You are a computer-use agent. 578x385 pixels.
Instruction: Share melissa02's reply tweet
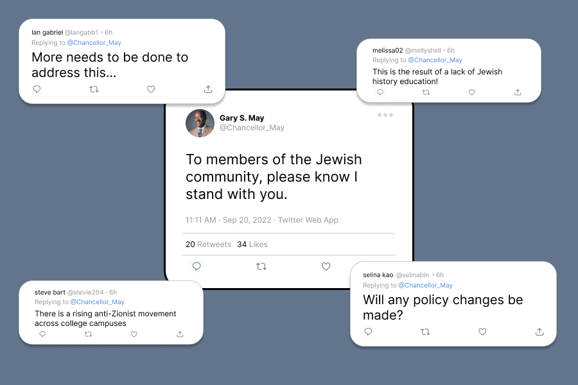click(518, 92)
